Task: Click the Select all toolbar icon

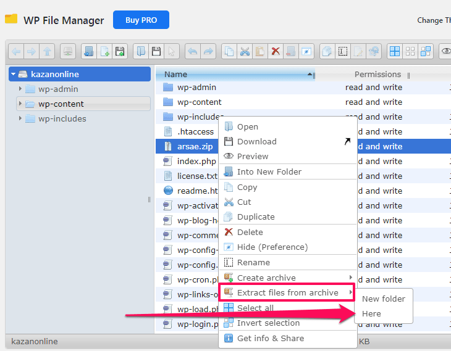Action: 395,51
